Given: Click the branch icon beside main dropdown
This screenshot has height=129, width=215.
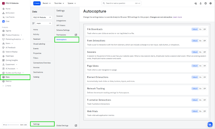Looking at the screenshot, I should 33,23.
